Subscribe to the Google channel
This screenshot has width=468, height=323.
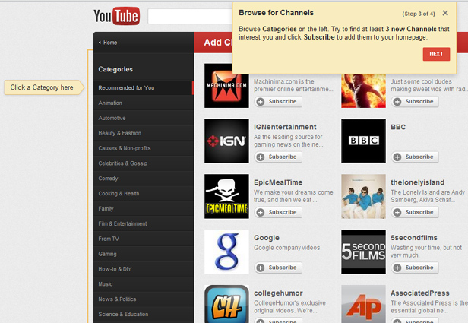pos(278,268)
